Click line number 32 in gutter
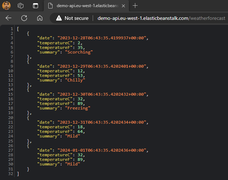228x180 pixels. tap(11, 174)
